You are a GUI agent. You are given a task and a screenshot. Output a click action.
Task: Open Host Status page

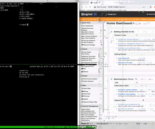(85, 54)
